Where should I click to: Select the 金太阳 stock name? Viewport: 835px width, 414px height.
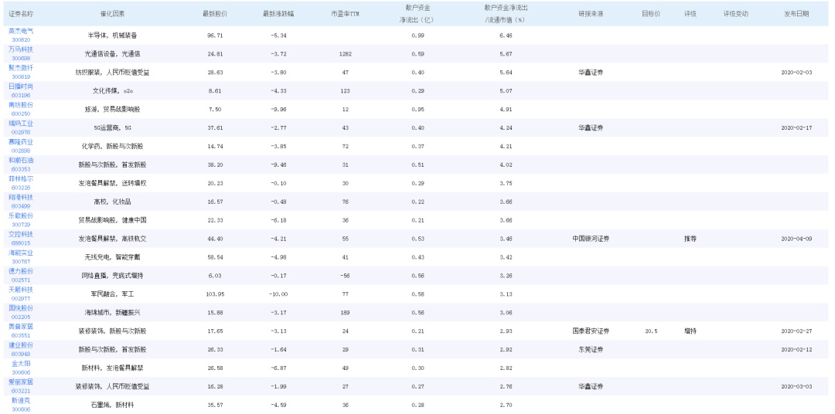coord(21,363)
